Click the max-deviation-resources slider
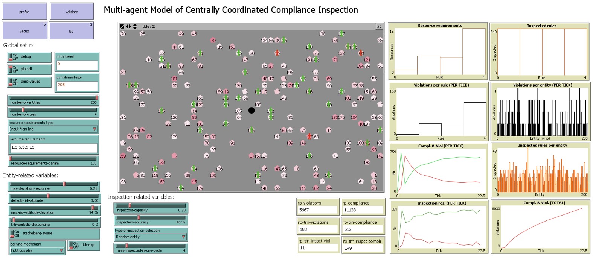The image size is (593, 258). click(x=54, y=186)
